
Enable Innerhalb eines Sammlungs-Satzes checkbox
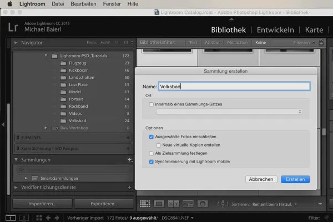point(151,104)
